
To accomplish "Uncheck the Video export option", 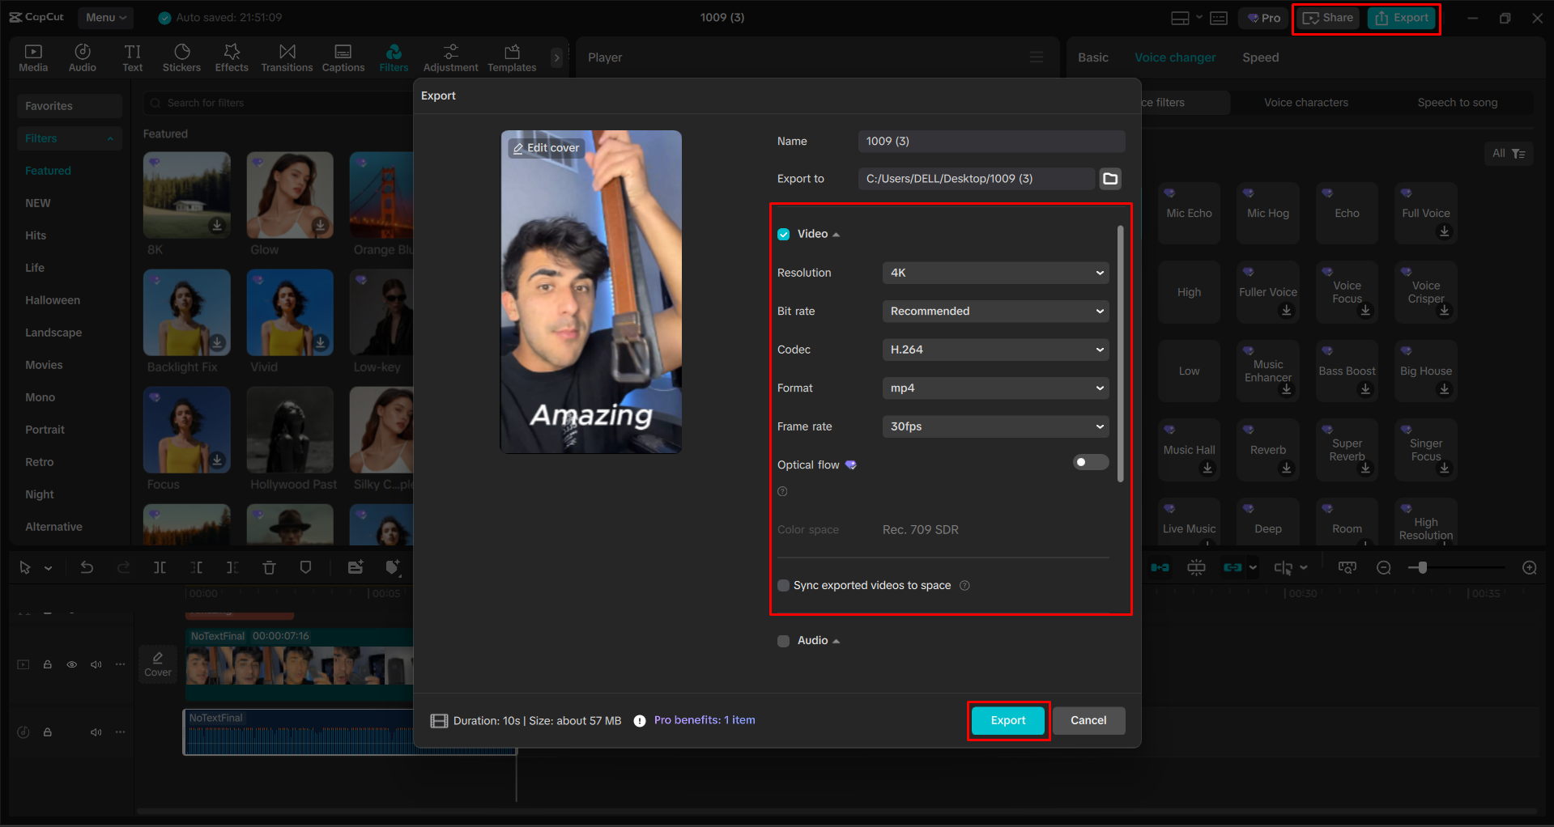I will click(x=783, y=233).
